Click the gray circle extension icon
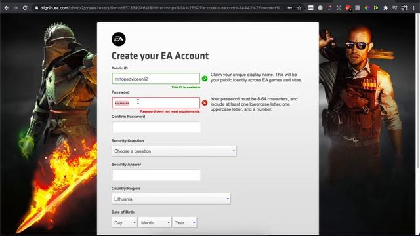This screenshot has width=420, height=236. [x=320, y=8]
